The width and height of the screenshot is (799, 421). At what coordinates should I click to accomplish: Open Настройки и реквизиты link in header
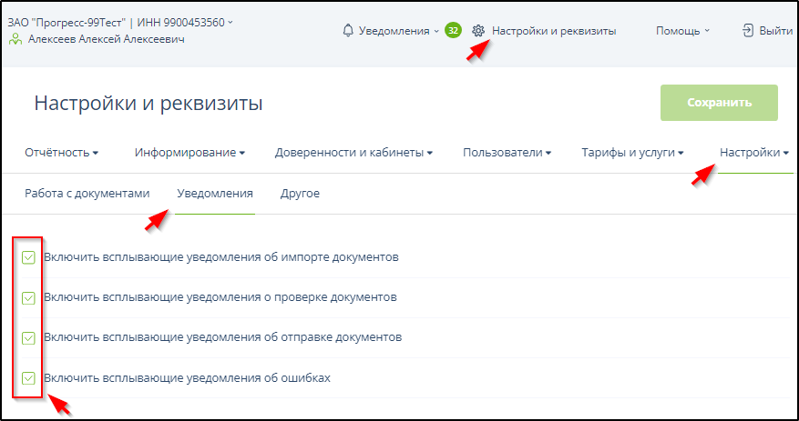[554, 31]
